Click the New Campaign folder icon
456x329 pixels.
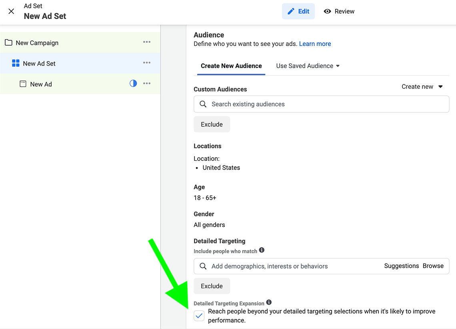coord(9,42)
